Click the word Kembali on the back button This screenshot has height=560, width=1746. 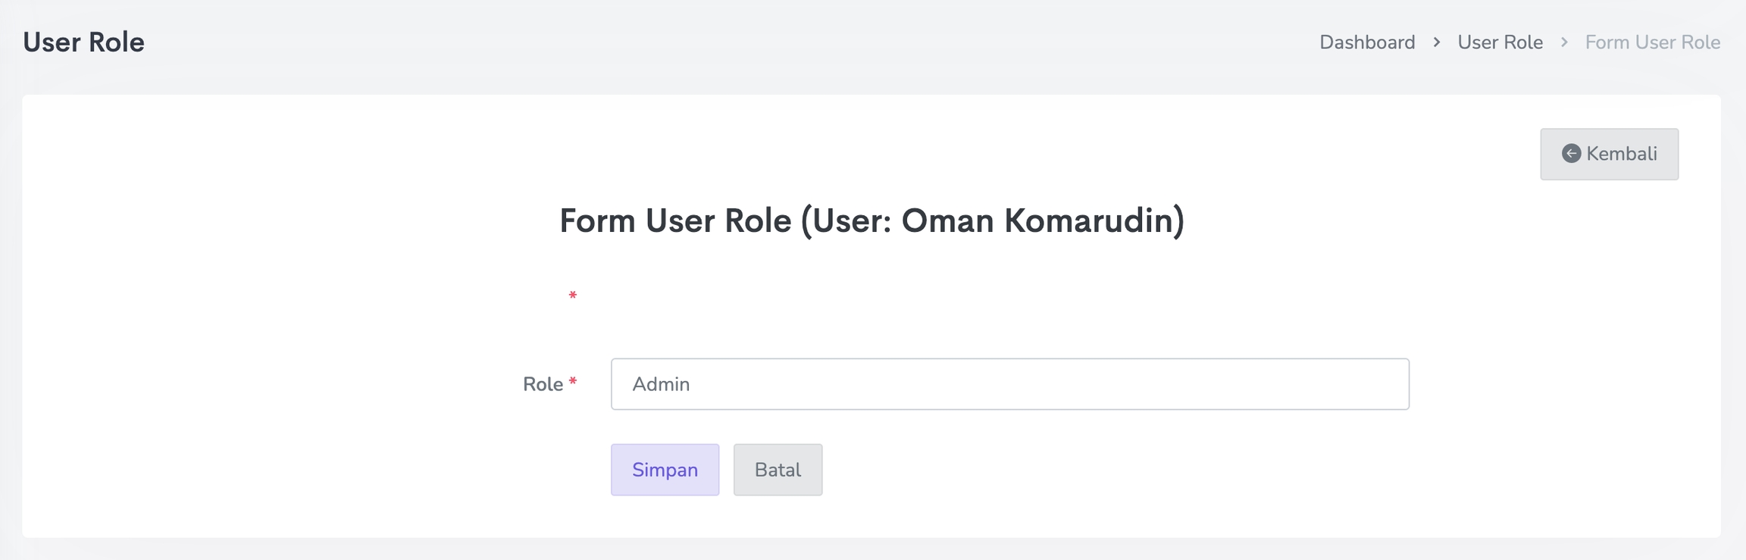pos(1622,154)
